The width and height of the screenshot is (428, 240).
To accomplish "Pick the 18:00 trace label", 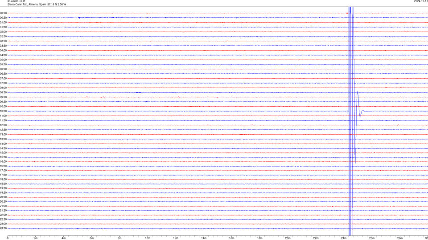I will click(3, 179).
